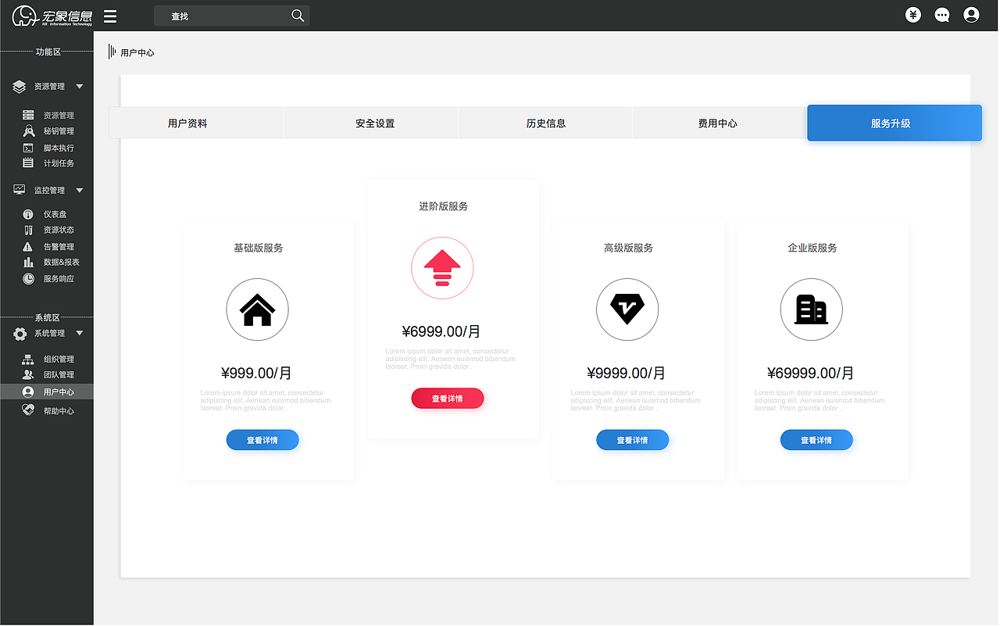Open 用户中心 in the sidebar
The width and height of the screenshot is (1000, 626).
point(47,392)
